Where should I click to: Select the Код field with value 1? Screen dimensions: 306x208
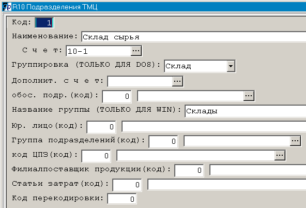[44, 23]
